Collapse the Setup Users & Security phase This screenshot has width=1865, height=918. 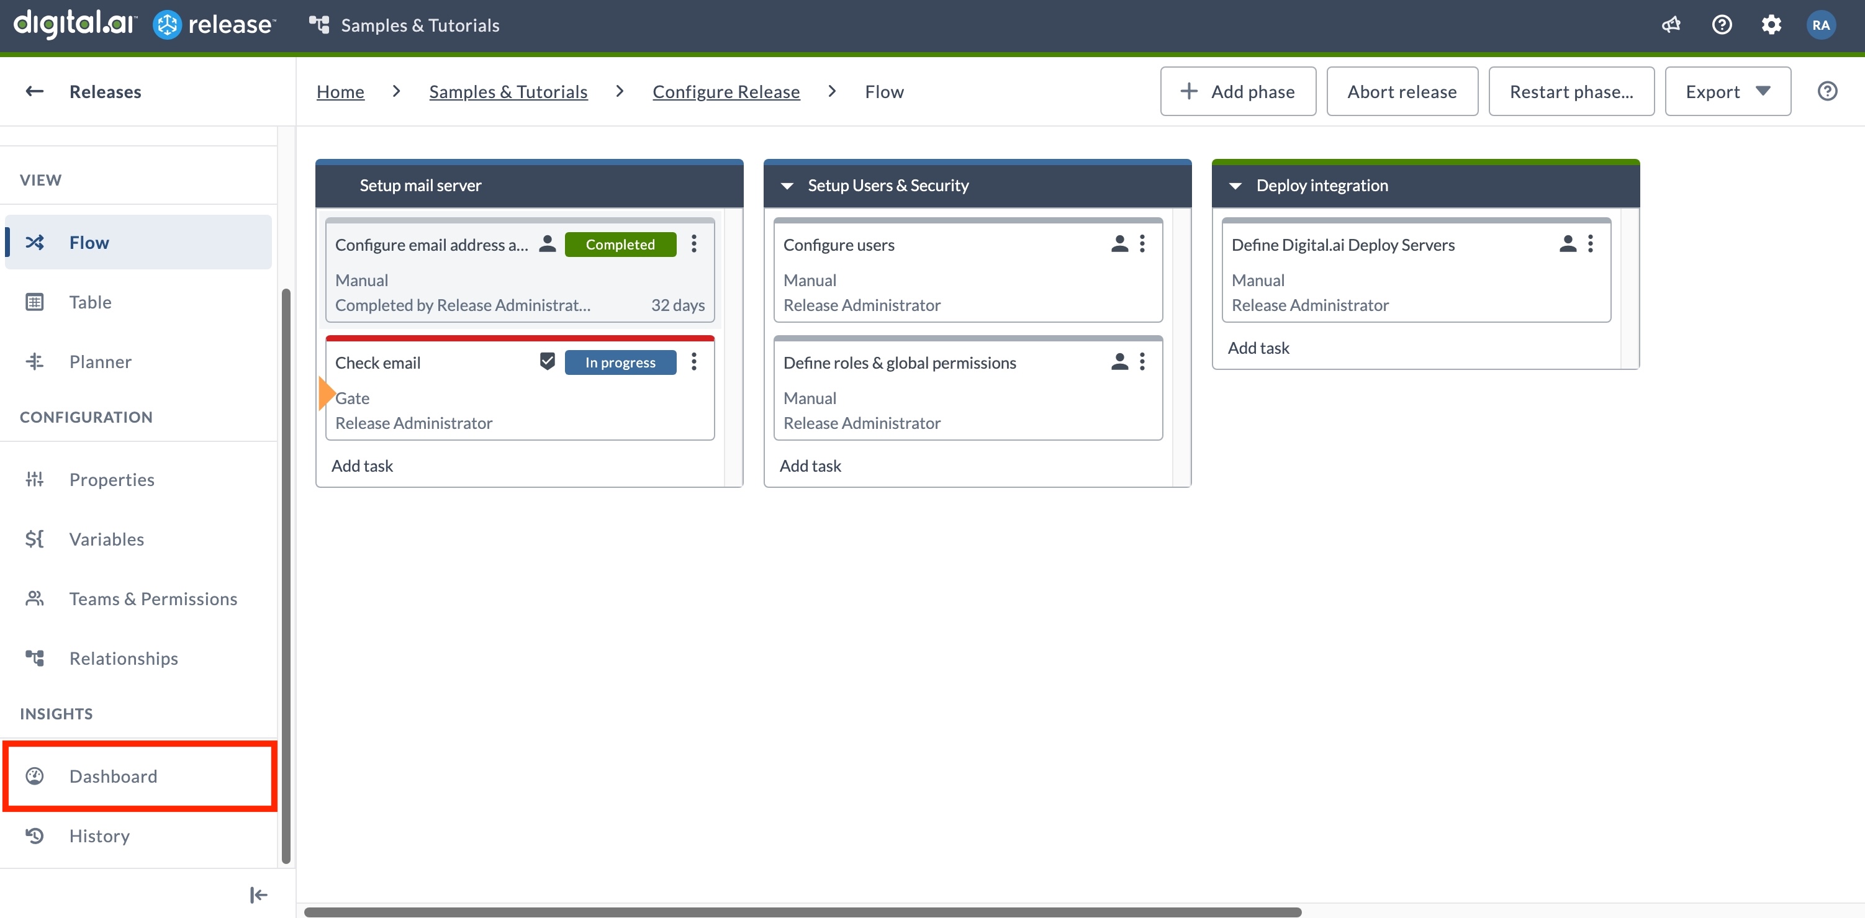787,186
